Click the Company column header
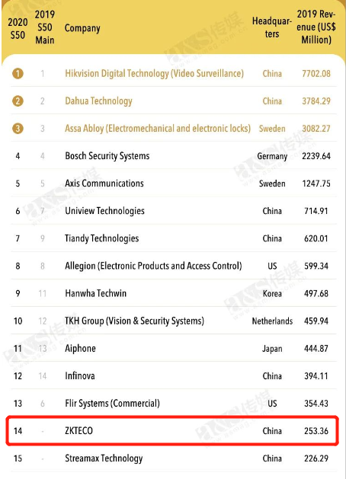Viewport: 346px width, 479px height. coord(82,28)
